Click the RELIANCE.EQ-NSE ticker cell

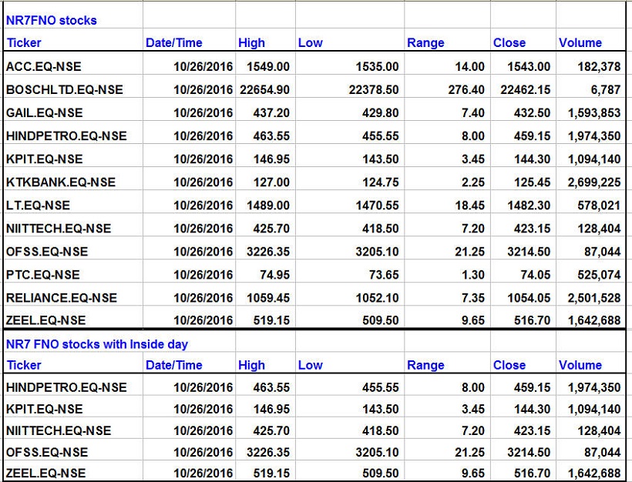point(62,298)
